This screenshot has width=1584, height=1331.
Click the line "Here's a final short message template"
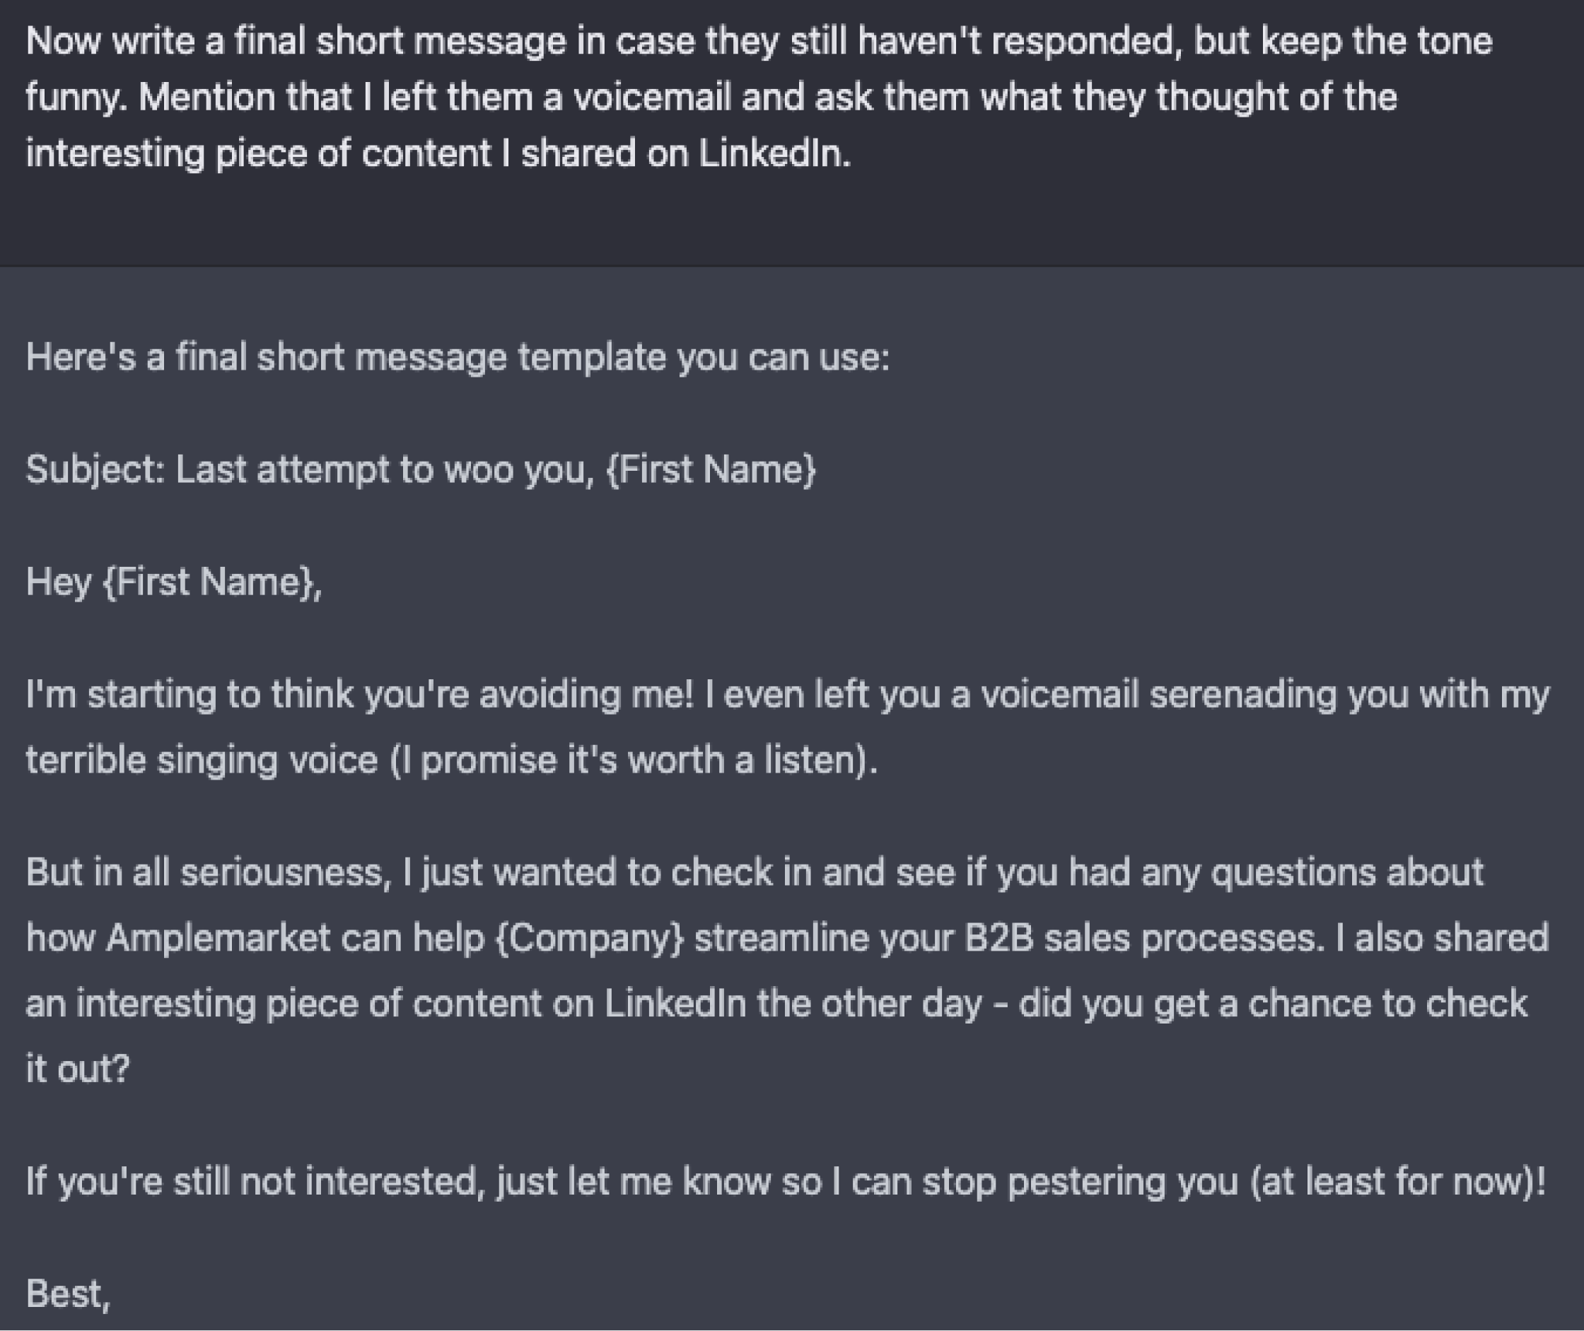tap(458, 357)
